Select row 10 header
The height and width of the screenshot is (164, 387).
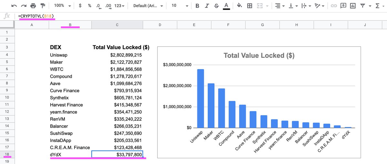point(7,97)
